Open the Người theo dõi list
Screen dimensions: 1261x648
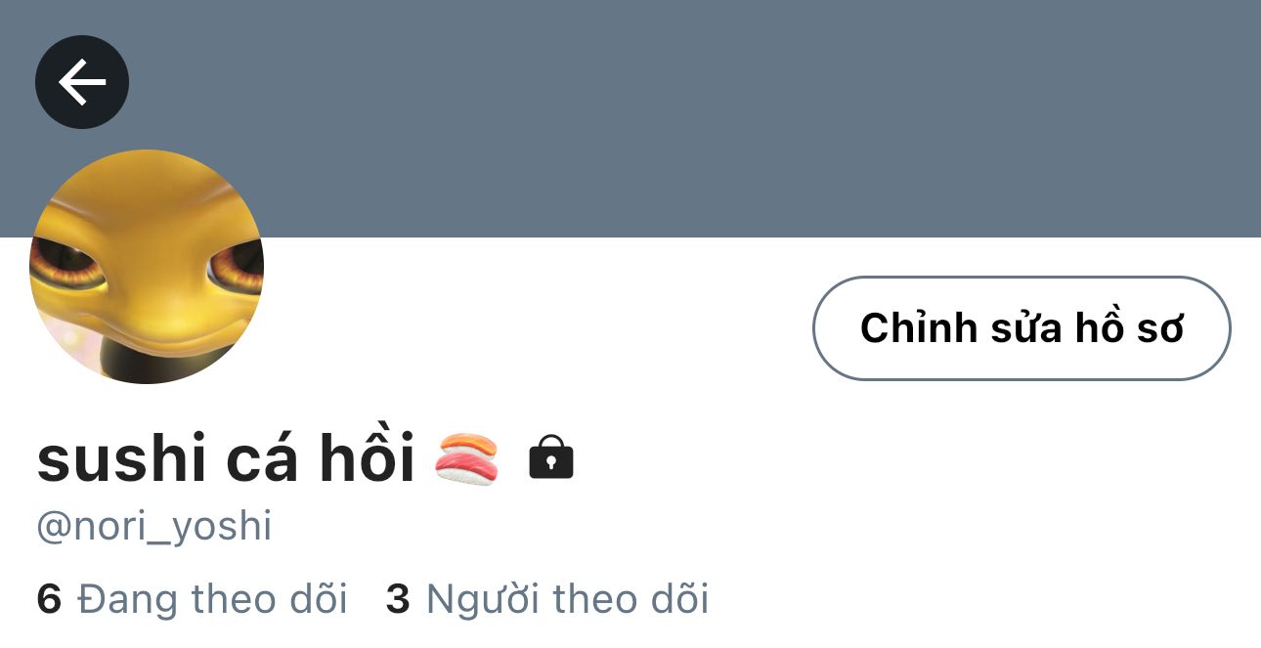point(547,599)
